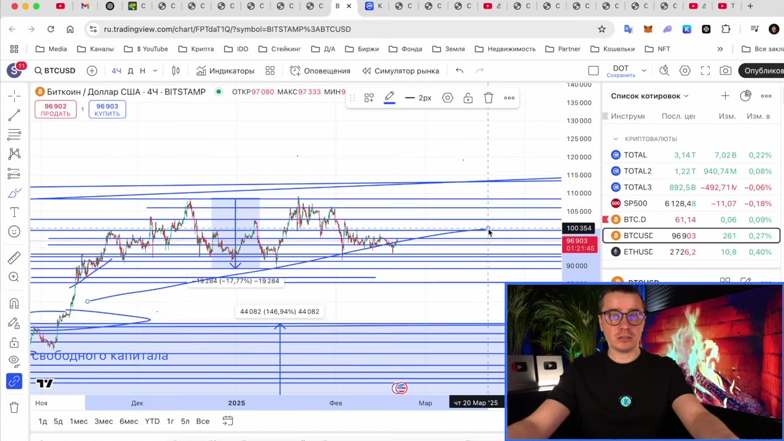Toggle stay in drawing mode
The image size is (784, 441).
pos(14,323)
